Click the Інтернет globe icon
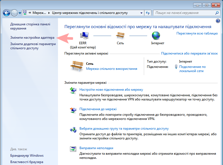Viewport: 223px width, 165px height. pos(156,35)
